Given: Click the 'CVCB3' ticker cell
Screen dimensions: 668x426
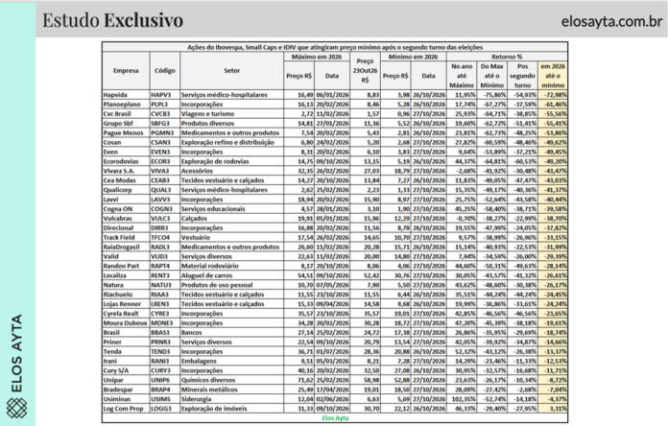Looking at the screenshot, I should tap(165, 114).
